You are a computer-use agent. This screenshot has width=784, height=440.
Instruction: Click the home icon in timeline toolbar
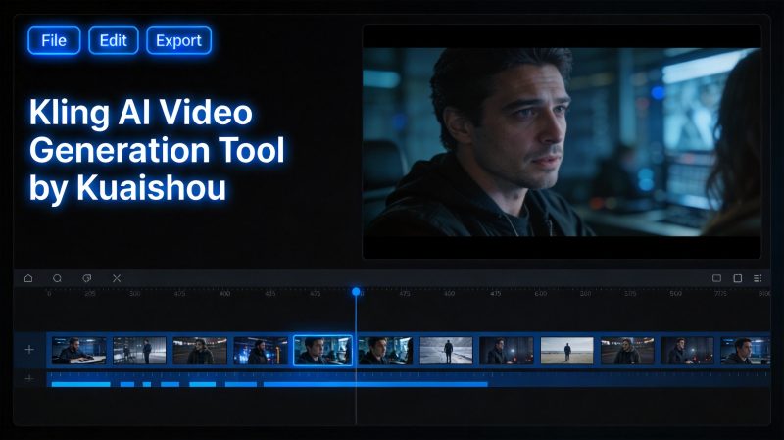[28, 278]
